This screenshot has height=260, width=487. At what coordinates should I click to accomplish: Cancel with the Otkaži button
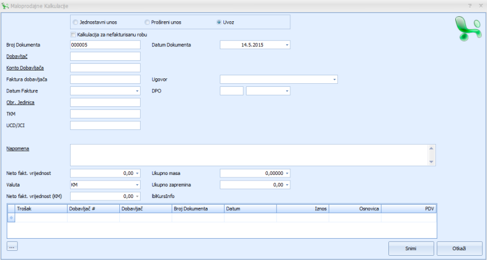459,248
